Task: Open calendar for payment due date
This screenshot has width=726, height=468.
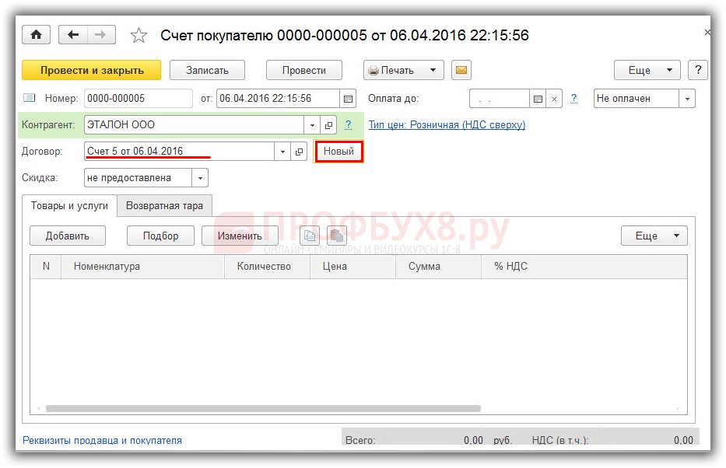Action: point(538,99)
